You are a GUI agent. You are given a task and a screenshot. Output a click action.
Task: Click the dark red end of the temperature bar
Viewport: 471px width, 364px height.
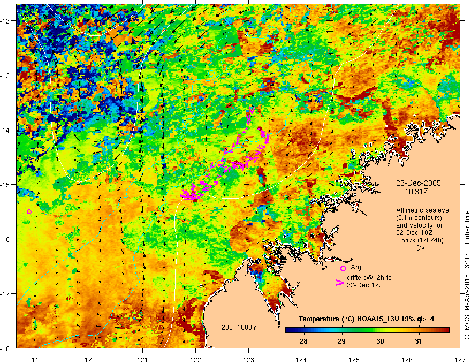click(447, 330)
